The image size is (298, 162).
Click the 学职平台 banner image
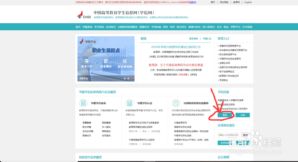(x=106, y=59)
